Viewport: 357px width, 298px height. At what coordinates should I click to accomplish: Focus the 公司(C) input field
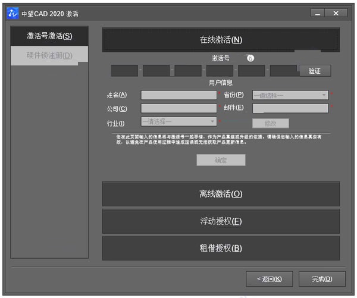[x=179, y=108]
